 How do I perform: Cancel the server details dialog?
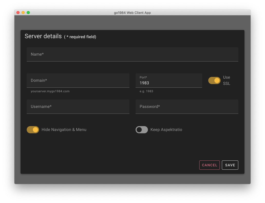(x=209, y=165)
